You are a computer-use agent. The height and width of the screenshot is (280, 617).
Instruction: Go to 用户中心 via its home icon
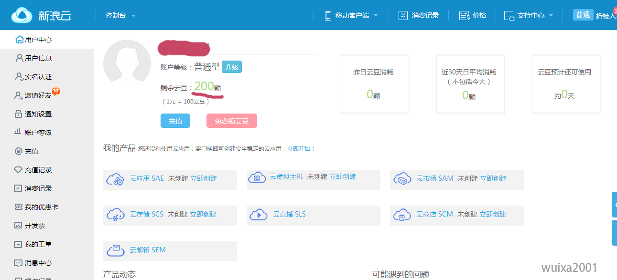tap(20, 40)
